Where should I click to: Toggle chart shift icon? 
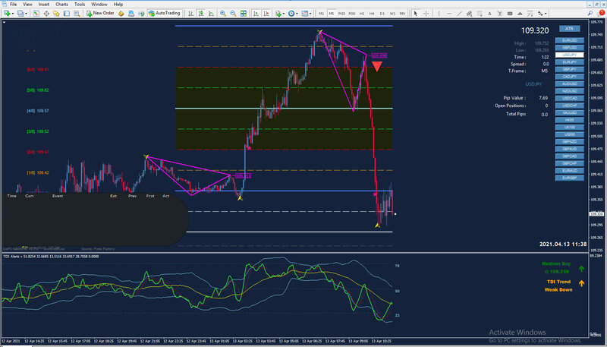[266, 14]
